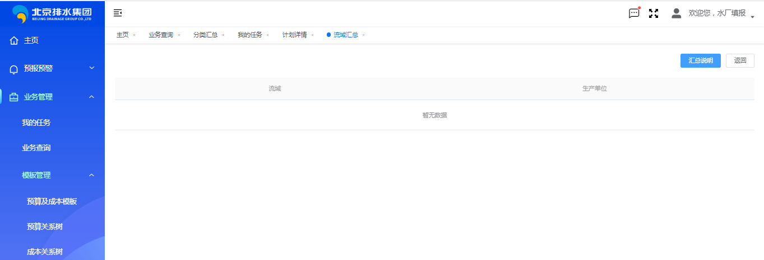Screen dimensions: 764x260
Task: Switch to the 计划详情 tab
Action: pos(294,35)
